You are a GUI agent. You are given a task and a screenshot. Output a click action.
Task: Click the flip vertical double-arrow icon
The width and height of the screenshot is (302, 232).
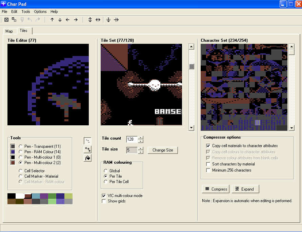pyautogui.click(x=90, y=20)
